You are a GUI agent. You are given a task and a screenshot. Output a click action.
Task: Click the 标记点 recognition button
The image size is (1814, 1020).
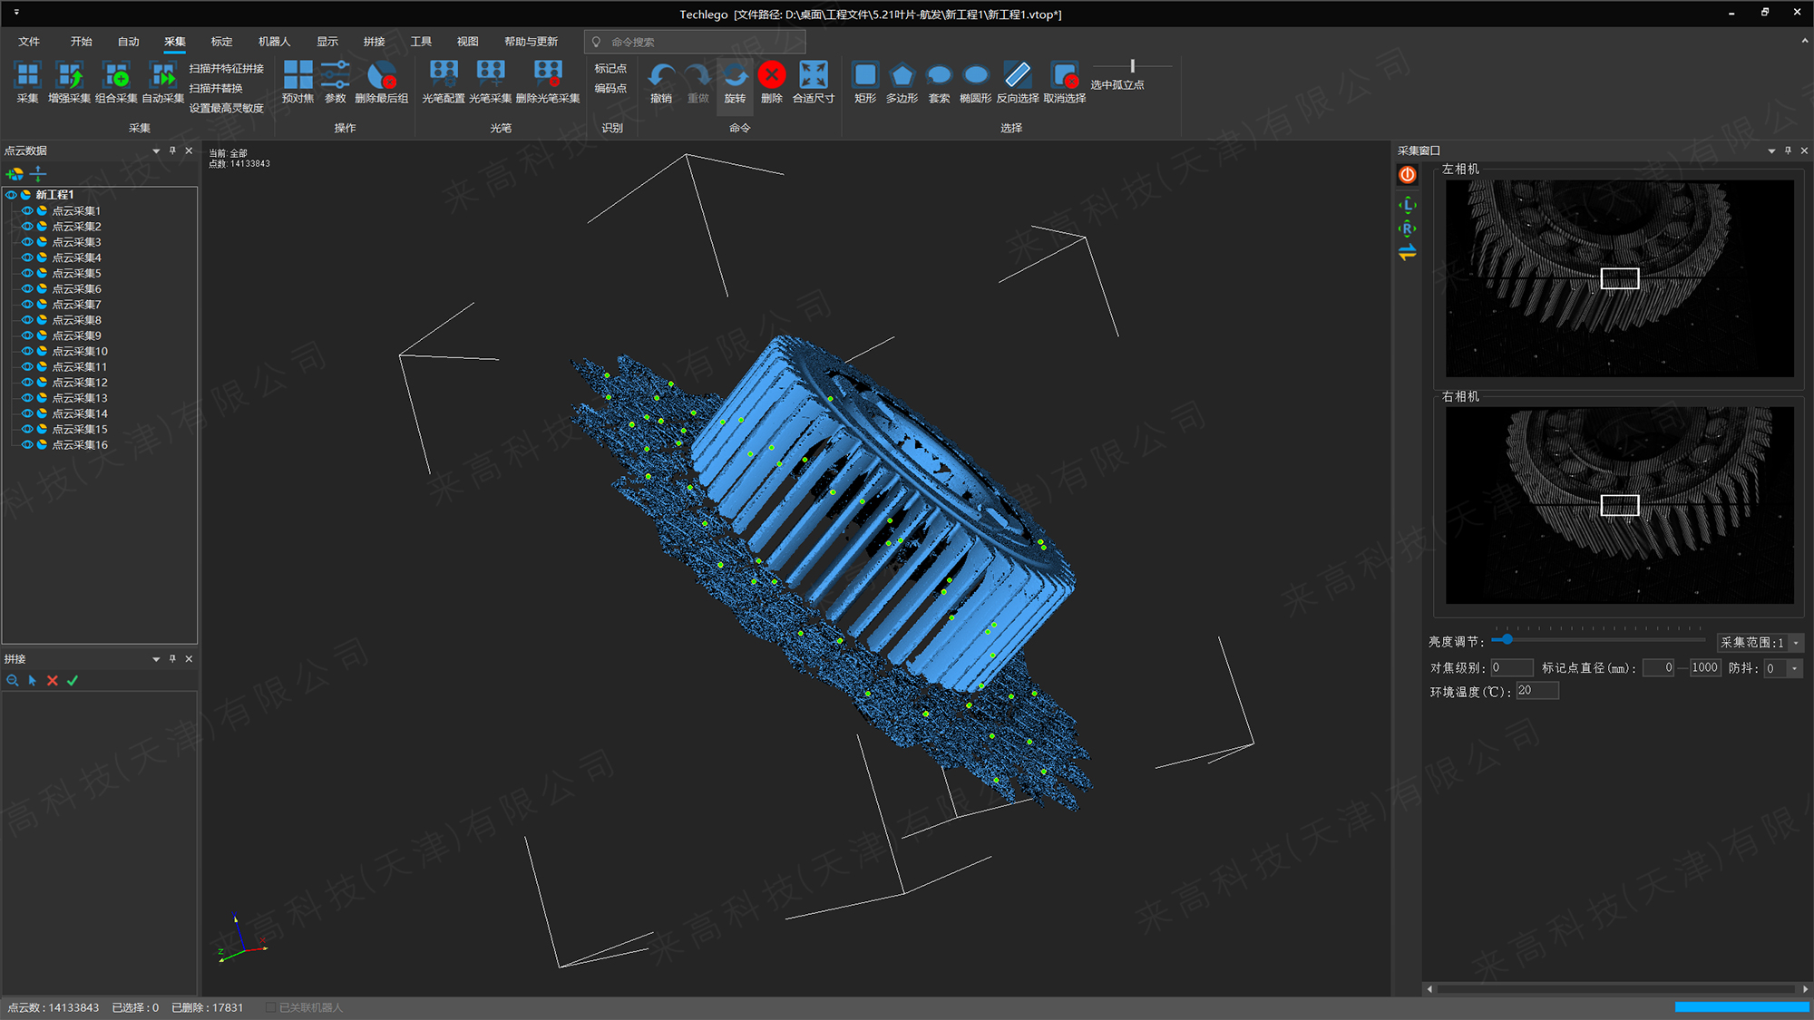(x=610, y=69)
